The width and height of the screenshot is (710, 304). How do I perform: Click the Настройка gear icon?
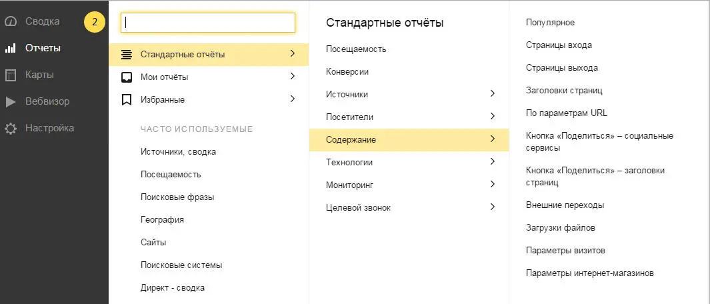11,128
